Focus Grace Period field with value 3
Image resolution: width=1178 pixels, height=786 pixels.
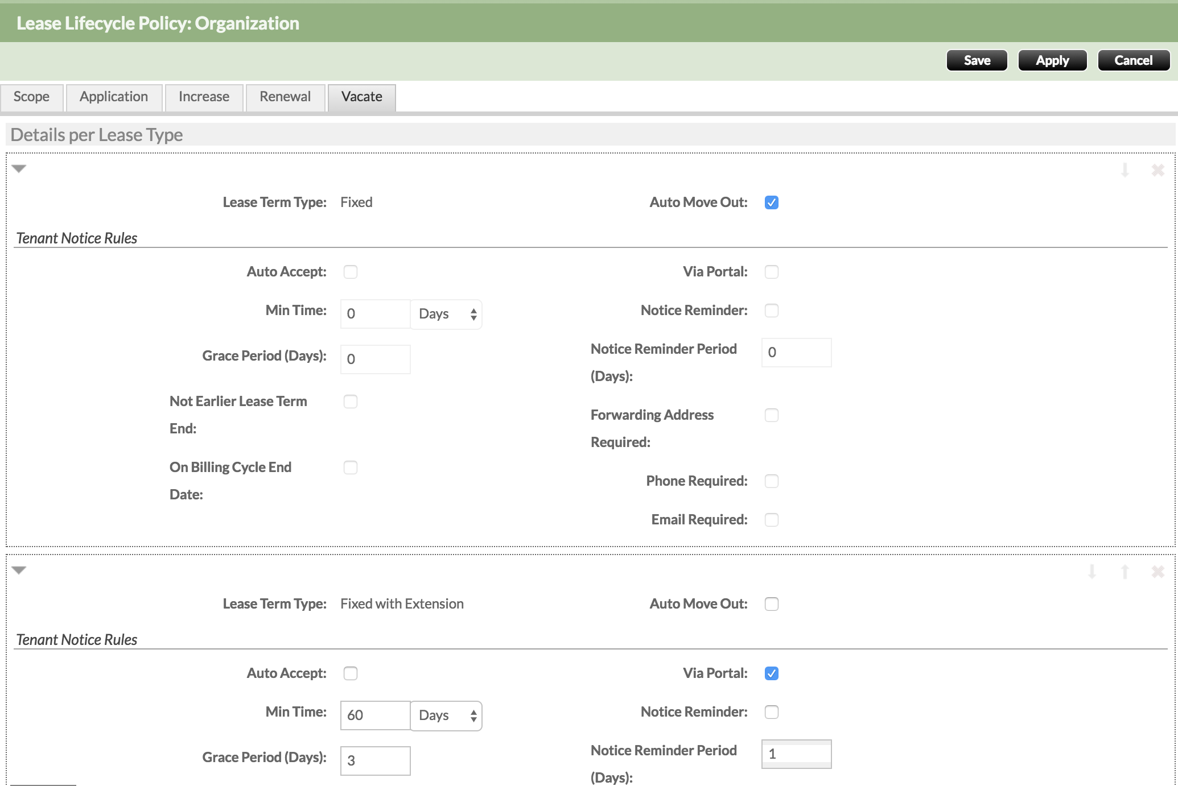pyautogui.click(x=375, y=761)
